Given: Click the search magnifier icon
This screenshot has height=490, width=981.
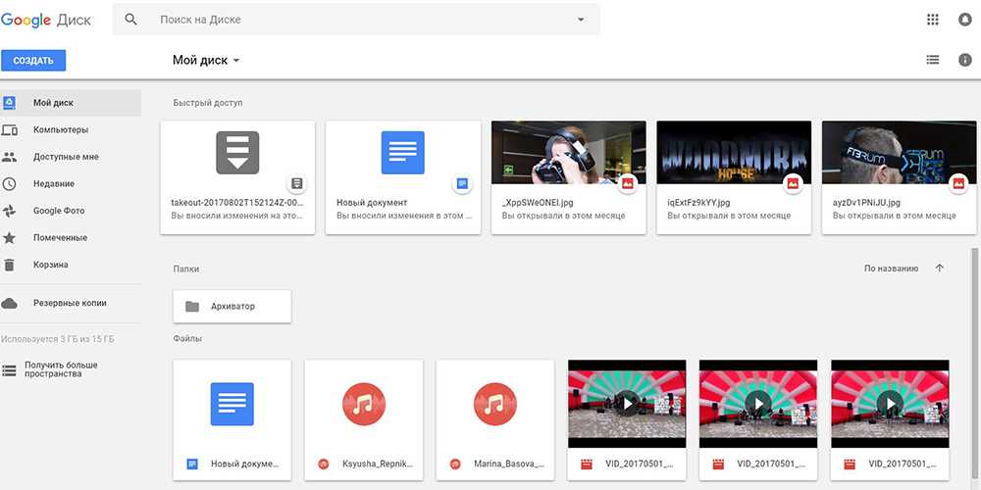Looking at the screenshot, I should pyautogui.click(x=130, y=20).
